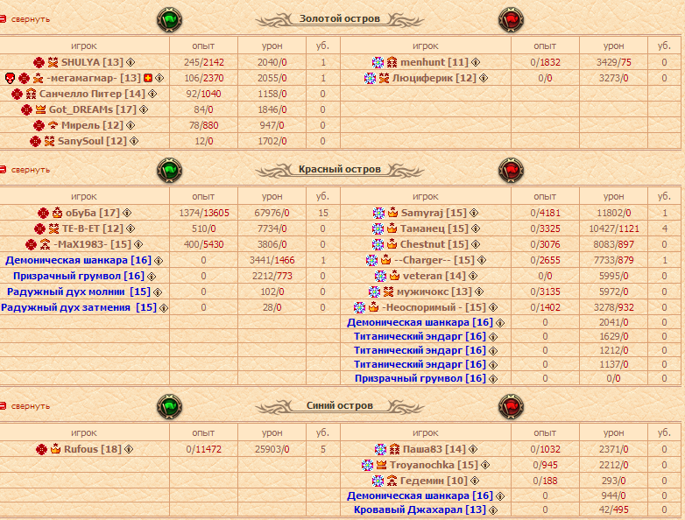Open info icon next to -МаХ1983- [15]
685x520 pixels.
138,244
